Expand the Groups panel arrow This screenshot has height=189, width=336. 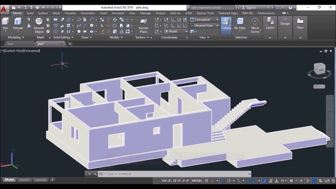click(285, 38)
